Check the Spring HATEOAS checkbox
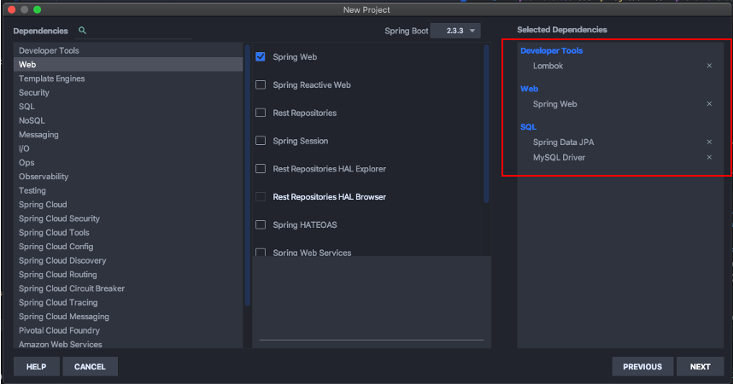 coord(261,224)
